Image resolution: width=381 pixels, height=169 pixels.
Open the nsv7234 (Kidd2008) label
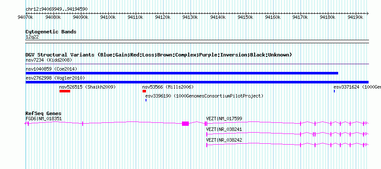(x=49, y=60)
